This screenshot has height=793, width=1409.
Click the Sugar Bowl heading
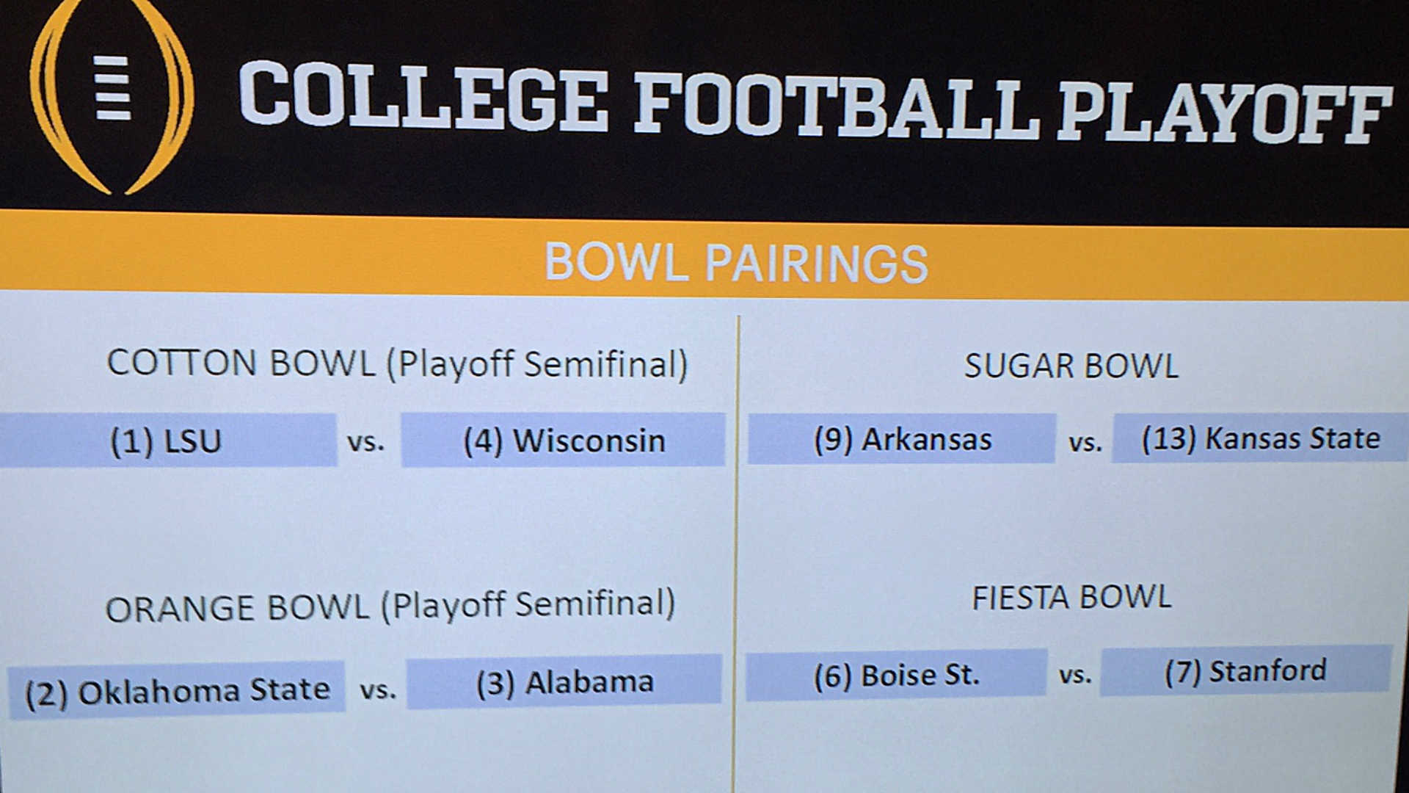click(x=1071, y=365)
